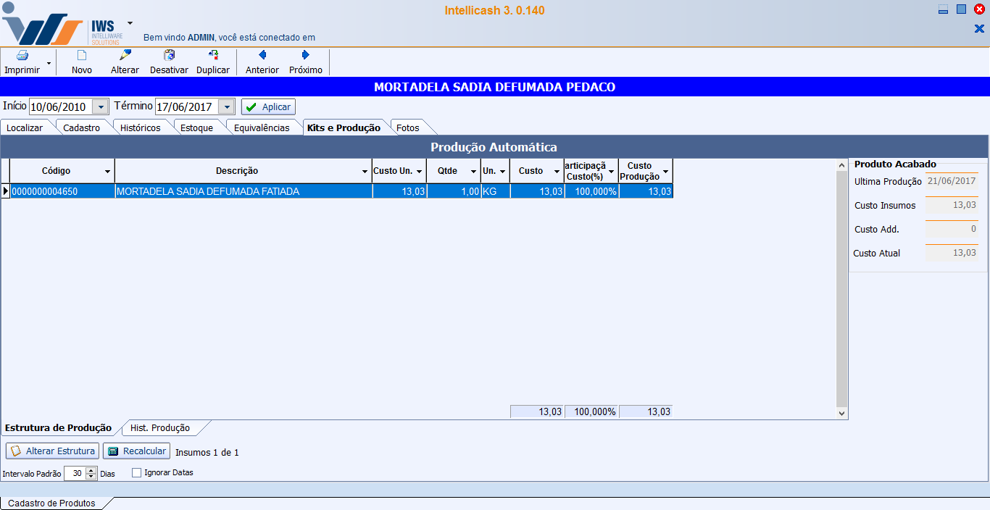Image resolution: width=990 pixels, height=510 pixels.
Task: Open the Participação Custo(%) filter arrow
Action: (x=612, y=172)
